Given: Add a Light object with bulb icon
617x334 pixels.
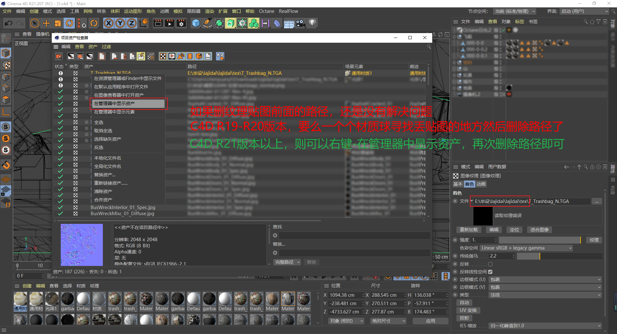Looking at the screenshot, I should coord(312,23).
